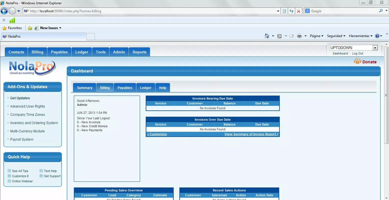The height and width of the screenshot is (200, 389).
Task: Expand the Home icon dropdown arrow
Action: (x=273, y=36)
